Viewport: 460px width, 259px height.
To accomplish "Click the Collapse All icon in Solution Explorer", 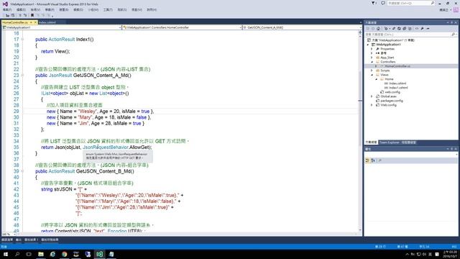I will click(404, 29).
